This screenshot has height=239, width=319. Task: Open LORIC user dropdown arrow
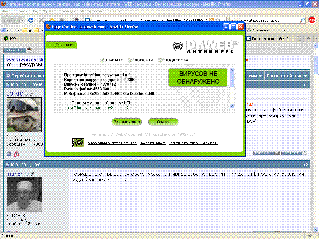pos(26,94)
